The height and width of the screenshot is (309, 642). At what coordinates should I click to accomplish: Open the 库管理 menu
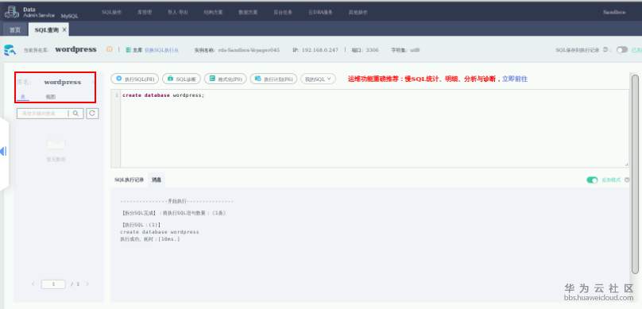pos(145,12)
